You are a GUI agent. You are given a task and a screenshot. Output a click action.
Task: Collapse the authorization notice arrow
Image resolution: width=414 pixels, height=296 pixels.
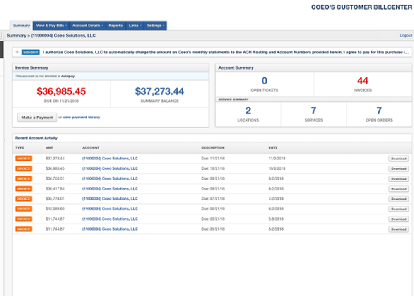pos(17,52)
